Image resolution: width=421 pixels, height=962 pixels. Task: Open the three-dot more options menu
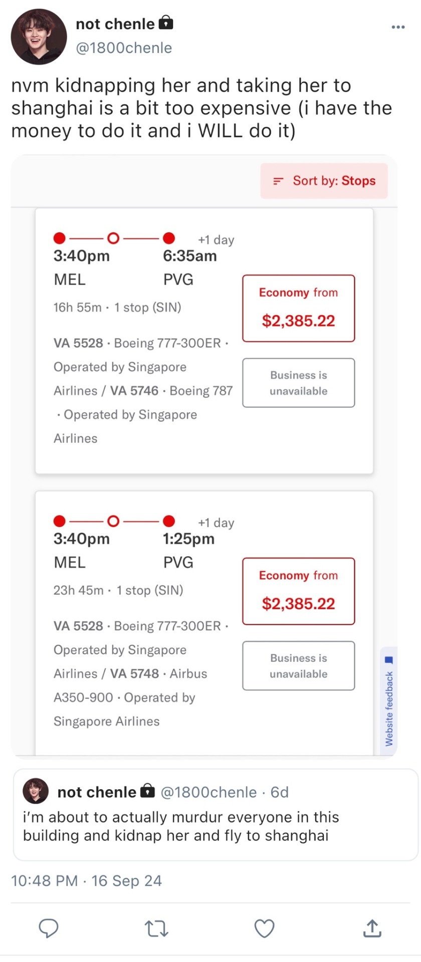398,27
